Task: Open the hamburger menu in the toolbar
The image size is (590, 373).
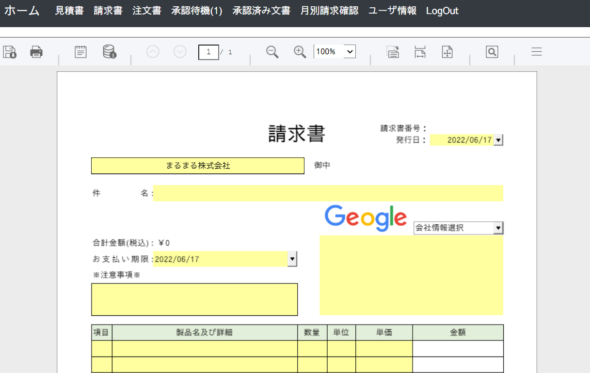Action: [x=537, y=52]
